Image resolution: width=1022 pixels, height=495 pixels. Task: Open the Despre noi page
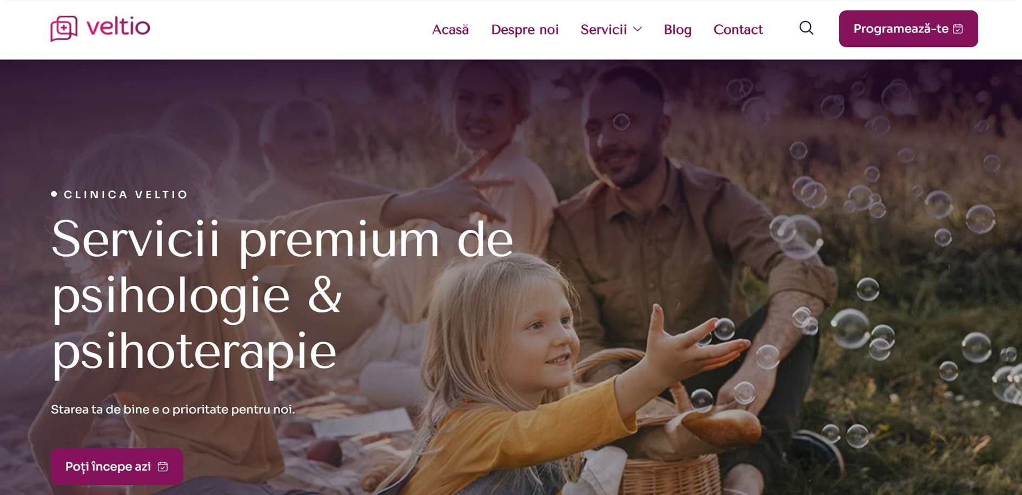(525, 29)
